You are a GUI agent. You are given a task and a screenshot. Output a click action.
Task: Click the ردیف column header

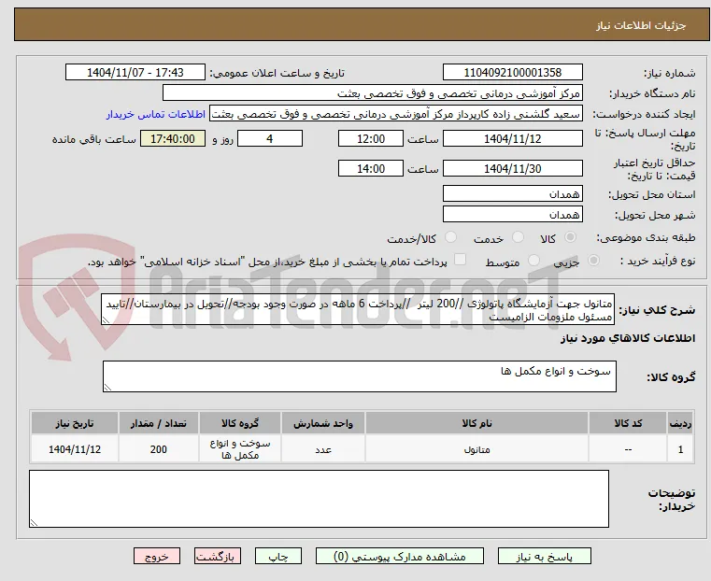680,423
